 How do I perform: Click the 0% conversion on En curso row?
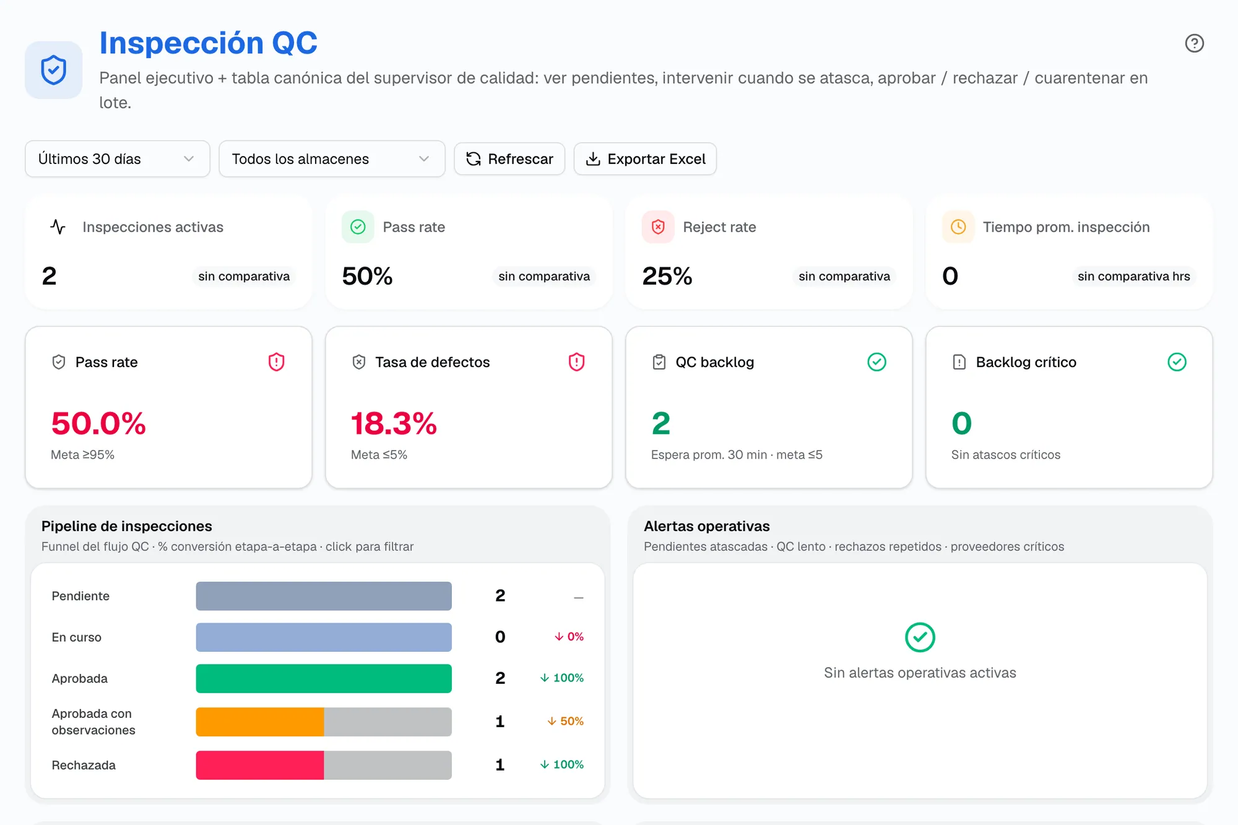pyautogui.click(x=569, y=636)
